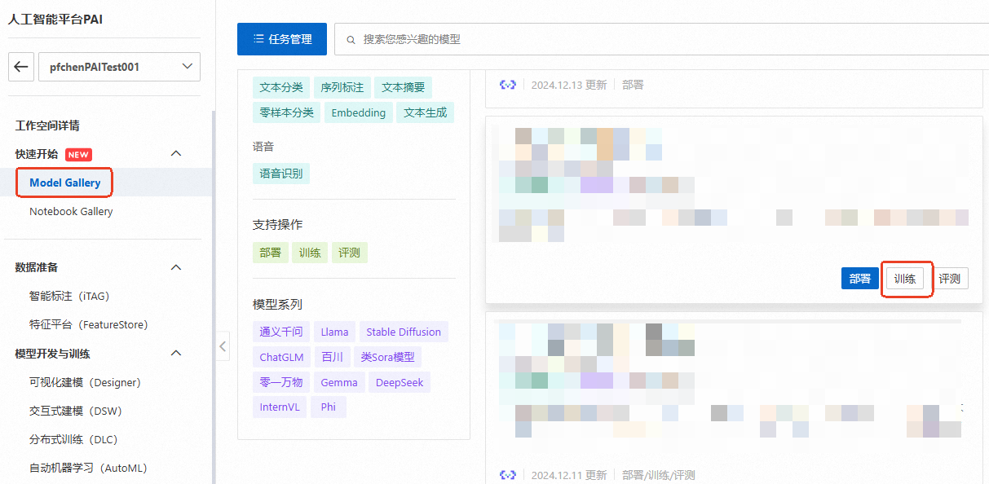Filter by 语音识别 tag
Image resolution: width=989 pixels, height=484 pixels.
(281, 174)
